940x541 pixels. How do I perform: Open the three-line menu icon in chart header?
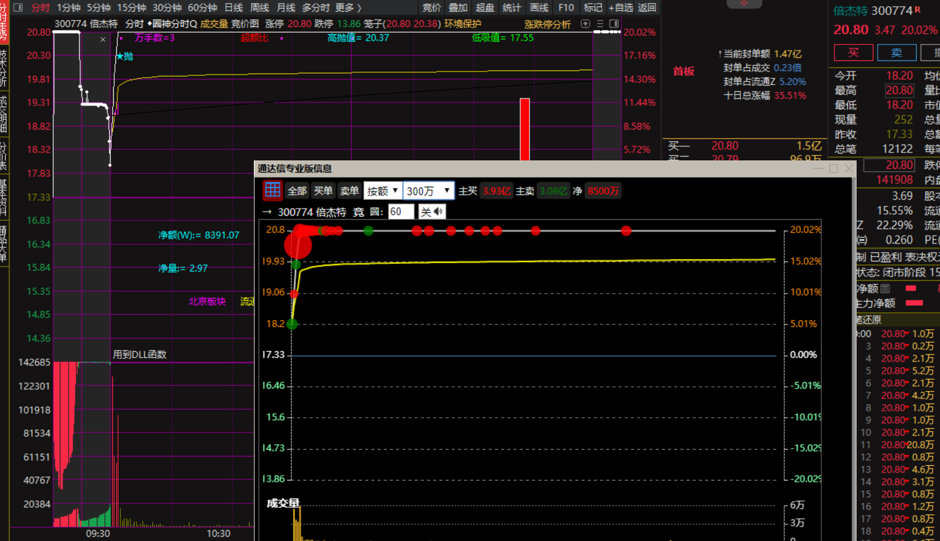[600, 24]
